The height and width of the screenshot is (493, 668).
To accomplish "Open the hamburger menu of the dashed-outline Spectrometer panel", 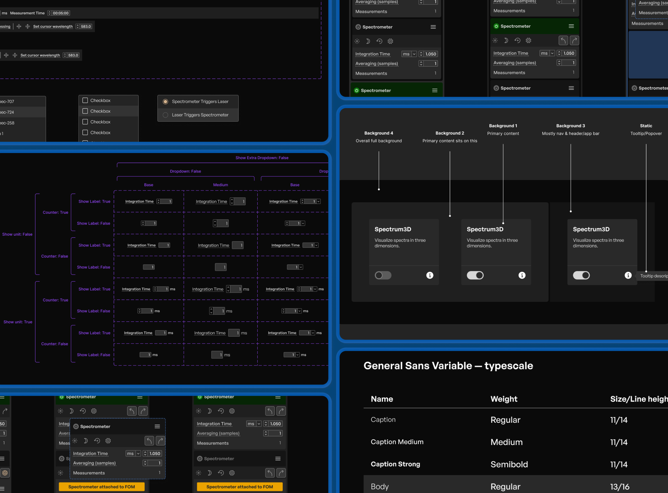I will (x=157, y=426).
